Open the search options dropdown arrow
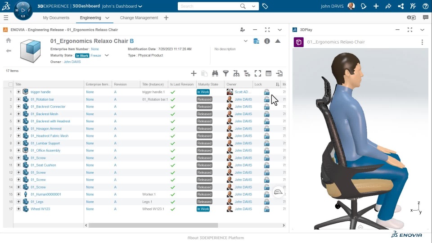The height and width of the screenshot is (243, 432). tap(253, 6)
